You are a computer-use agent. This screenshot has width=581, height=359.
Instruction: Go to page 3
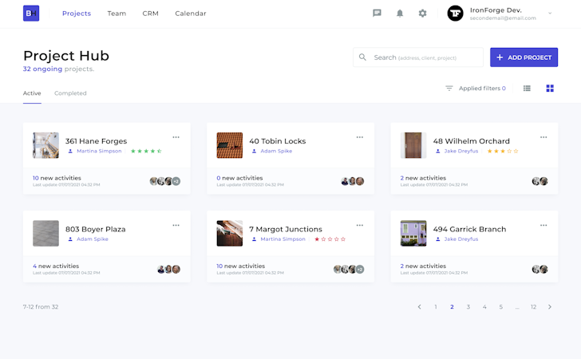tap(468, 307)
